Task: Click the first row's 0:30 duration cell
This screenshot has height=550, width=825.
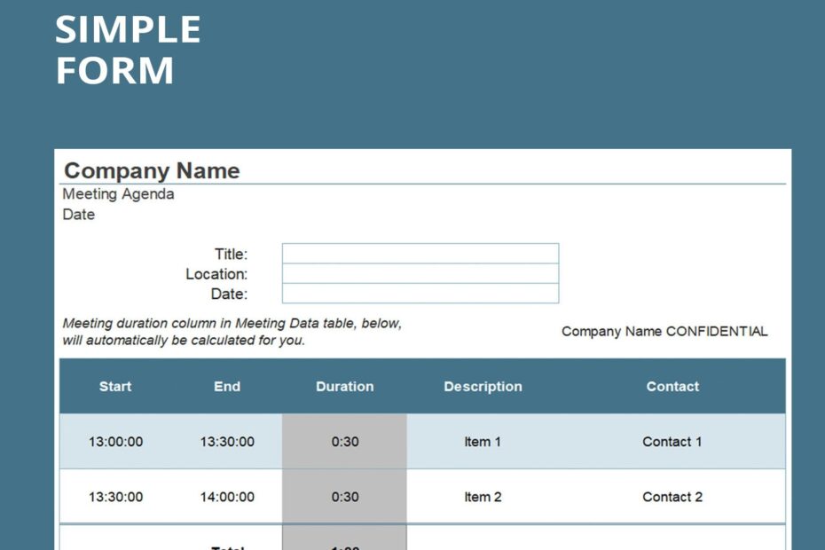Action: tap(344, 441)
